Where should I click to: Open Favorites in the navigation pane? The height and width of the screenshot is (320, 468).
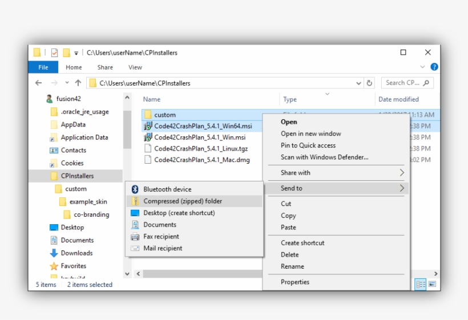coord(74,266)
